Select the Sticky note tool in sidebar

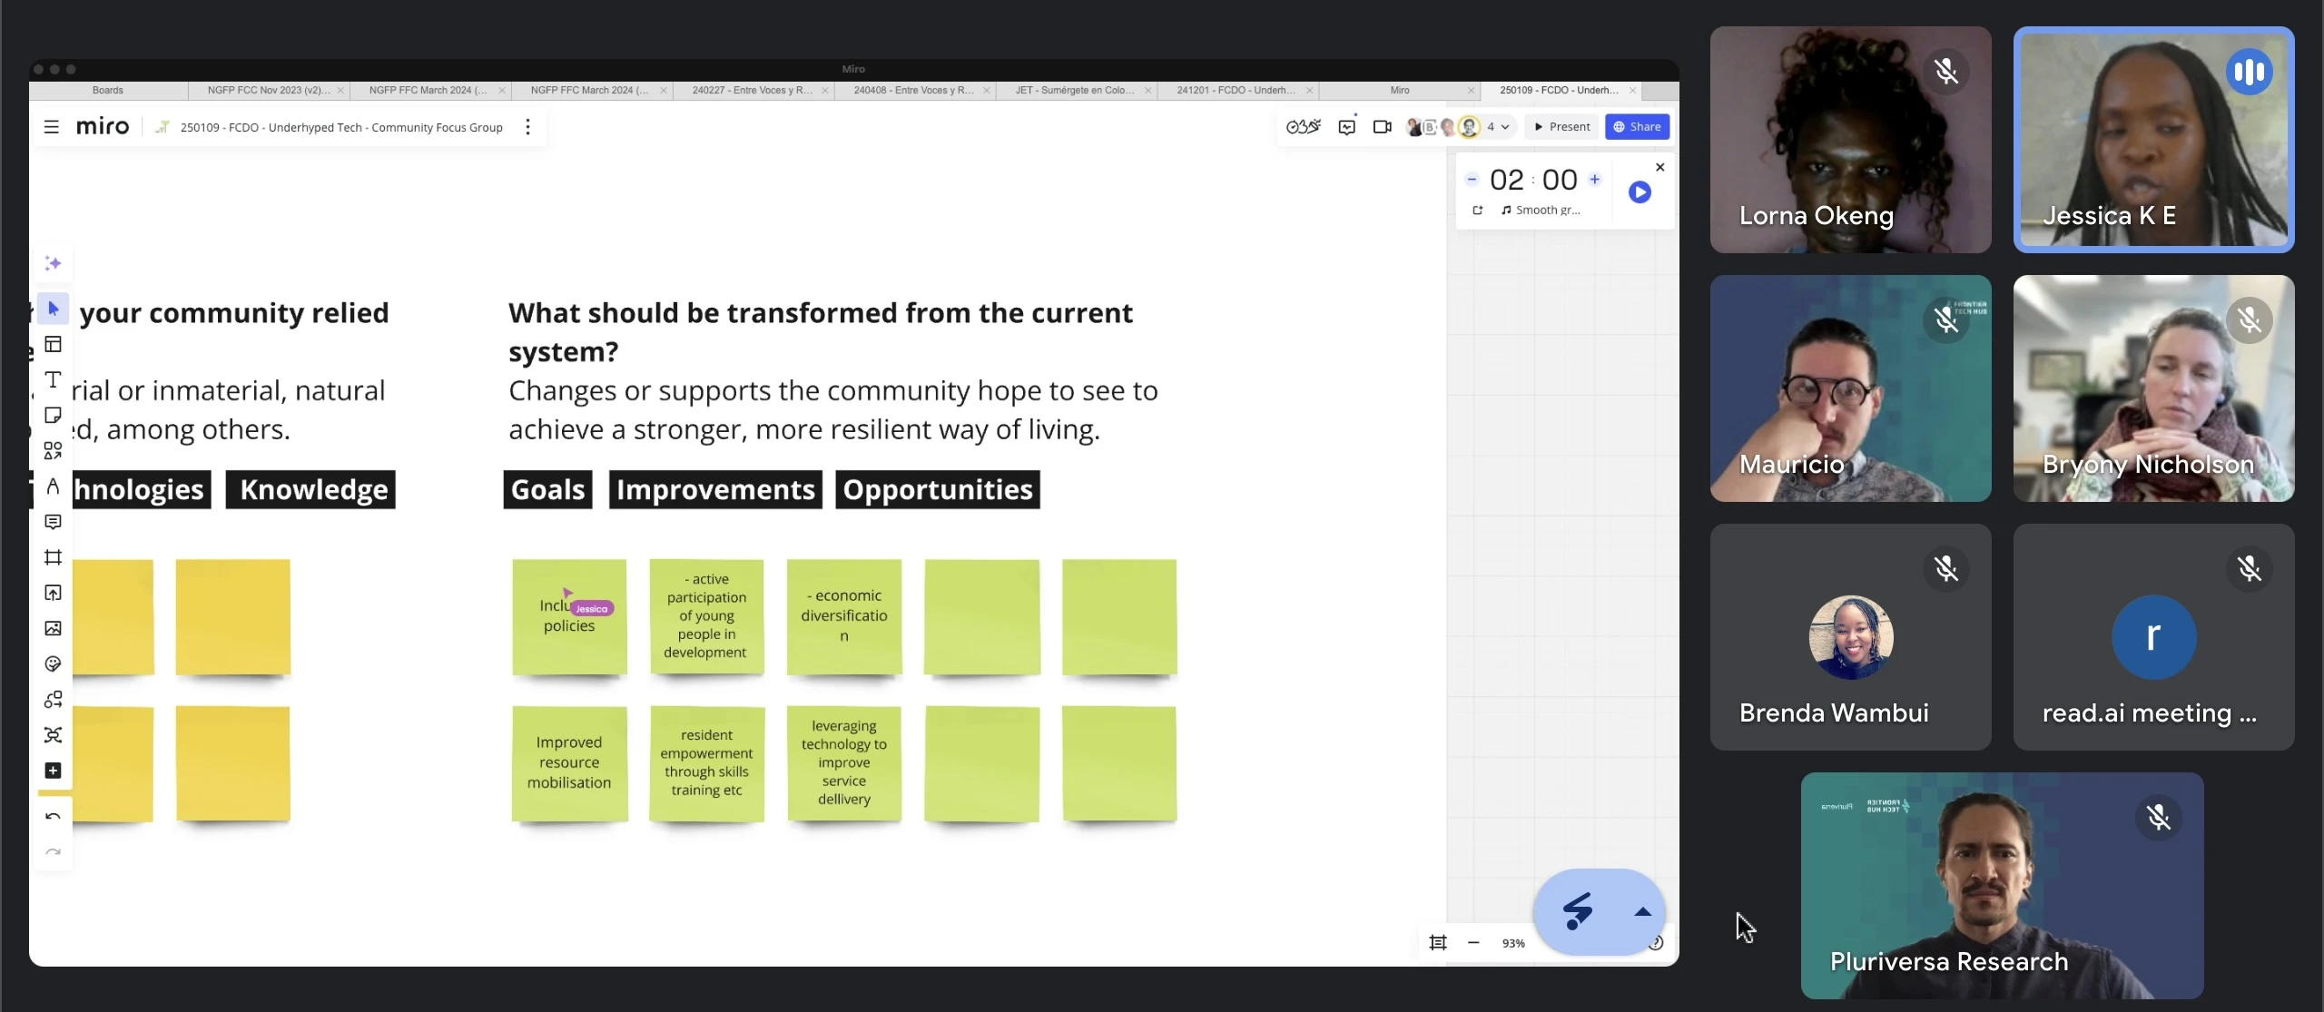pos(53,415)
